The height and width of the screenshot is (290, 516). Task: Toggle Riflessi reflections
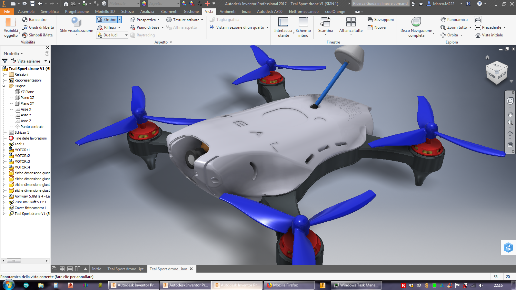coord(107,27)
